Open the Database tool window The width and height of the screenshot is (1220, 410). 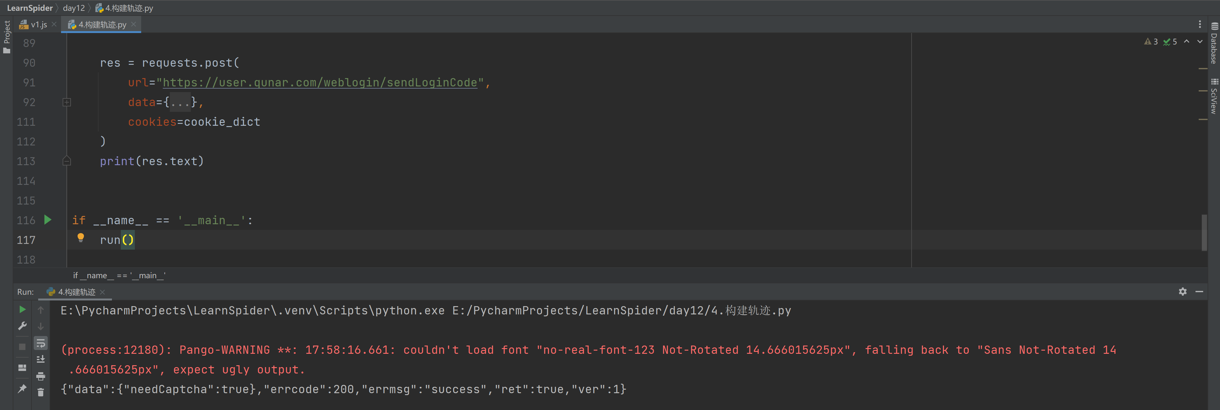coord(1214,43)
